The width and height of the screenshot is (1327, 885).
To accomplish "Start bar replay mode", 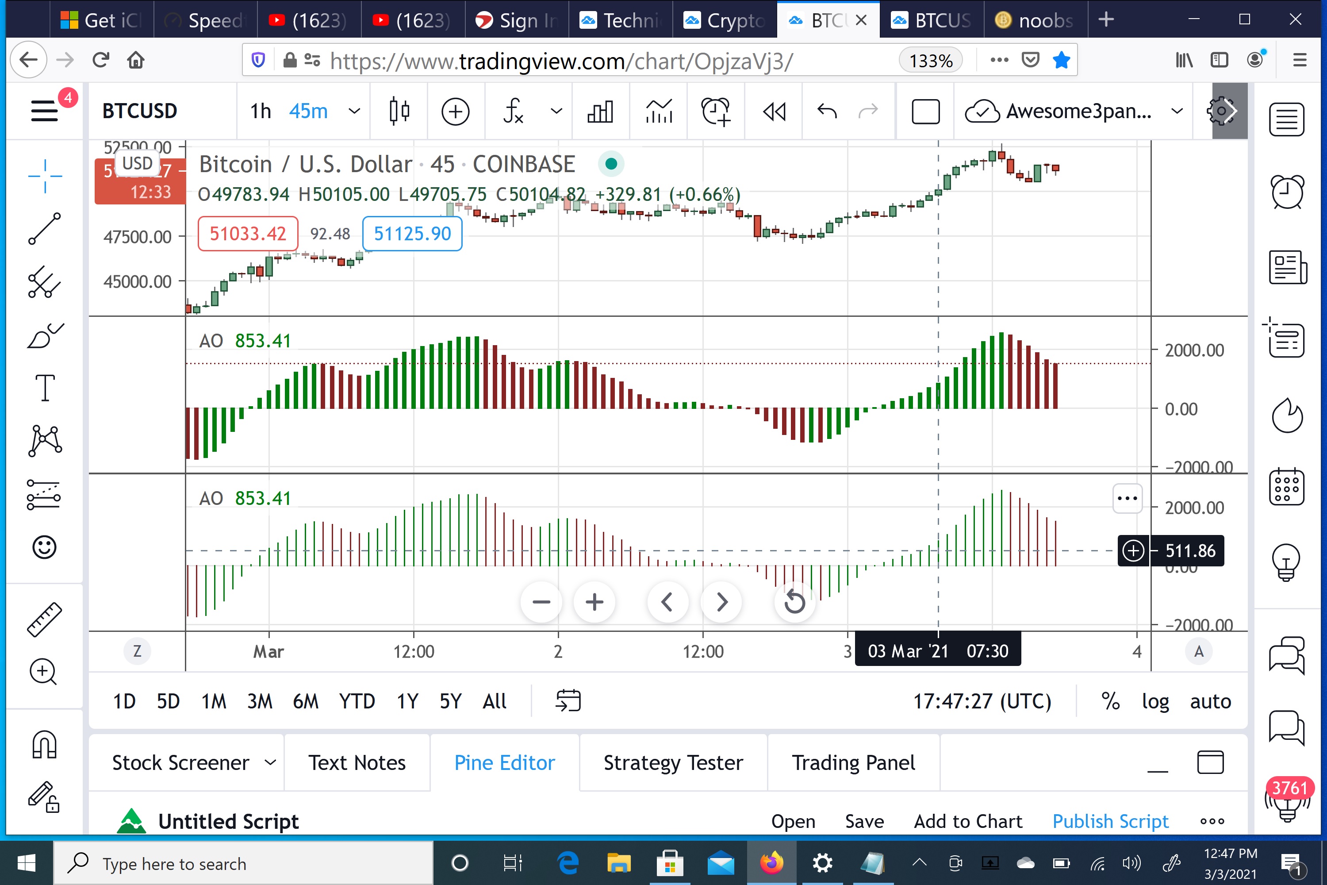I will tap(774, 111).
